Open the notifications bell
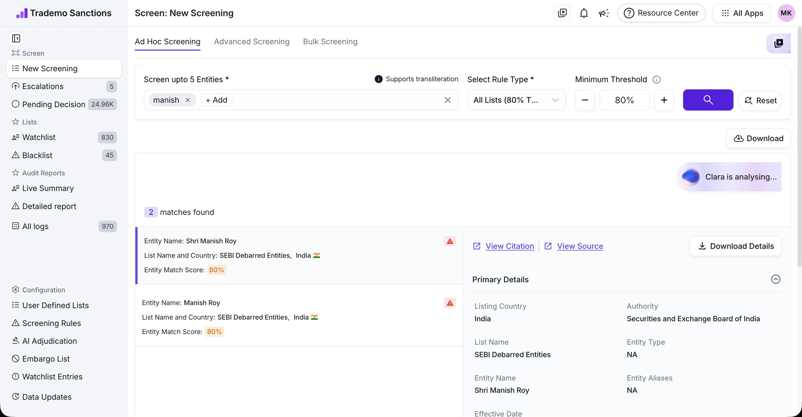 pos(583,13)
